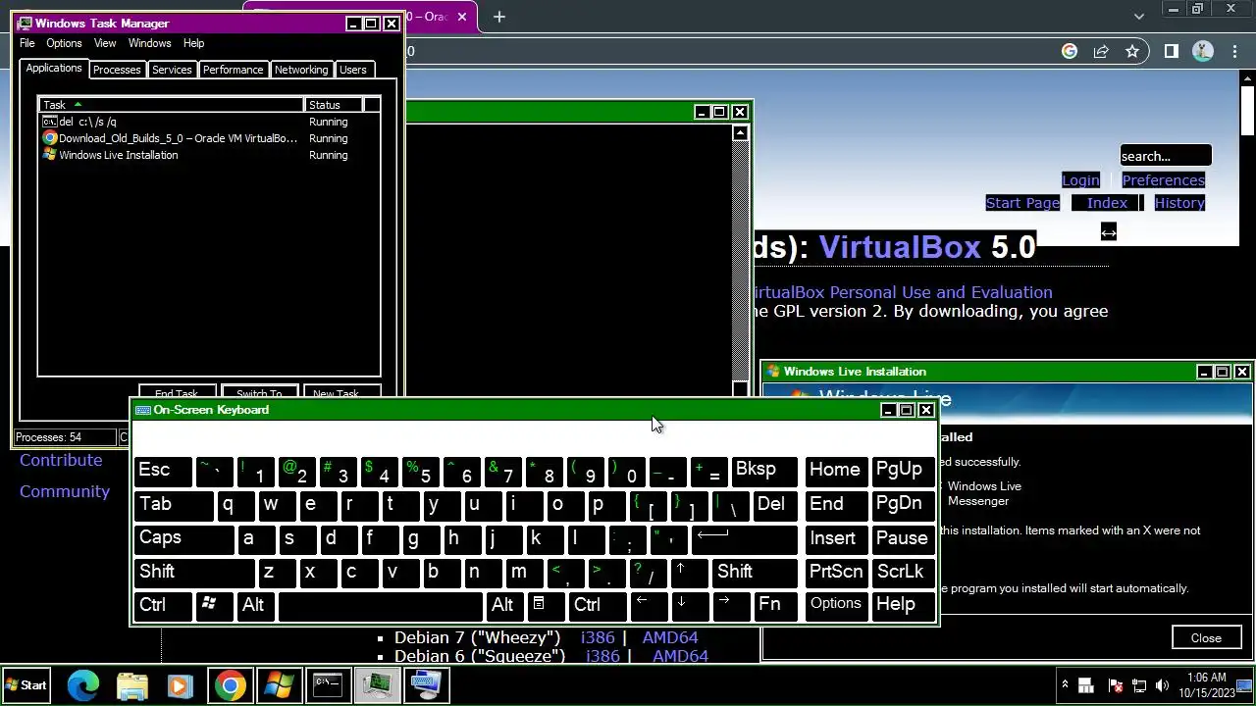Open the Contribute sidebar link
1256x706 pixels.
click(61, 460)
